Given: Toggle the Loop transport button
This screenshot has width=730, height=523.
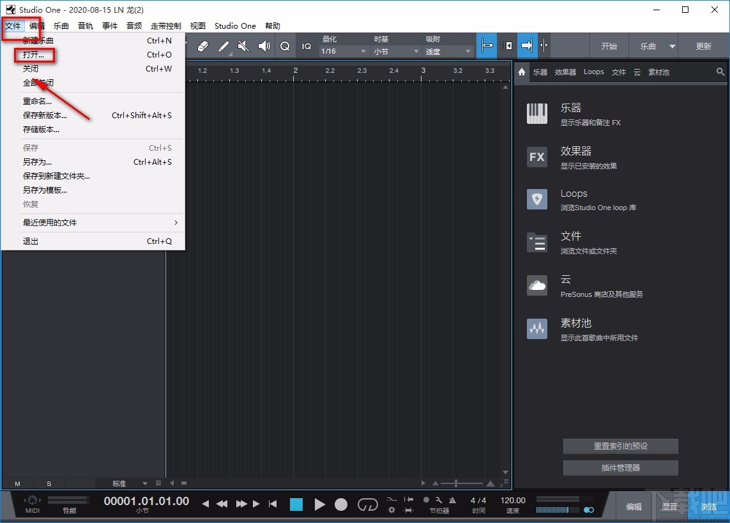Looking at the screenshot, I should click(367, 504).
